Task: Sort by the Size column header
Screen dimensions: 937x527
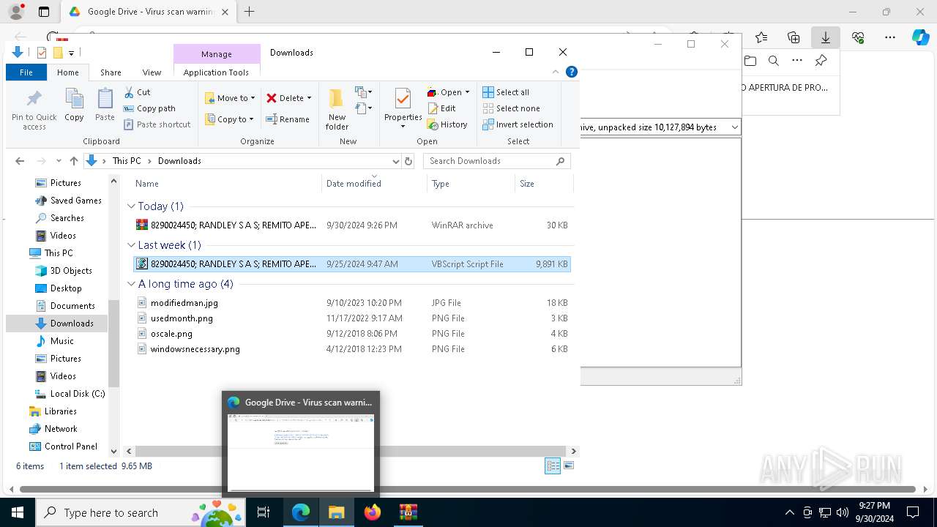Action: click(544, 184)
